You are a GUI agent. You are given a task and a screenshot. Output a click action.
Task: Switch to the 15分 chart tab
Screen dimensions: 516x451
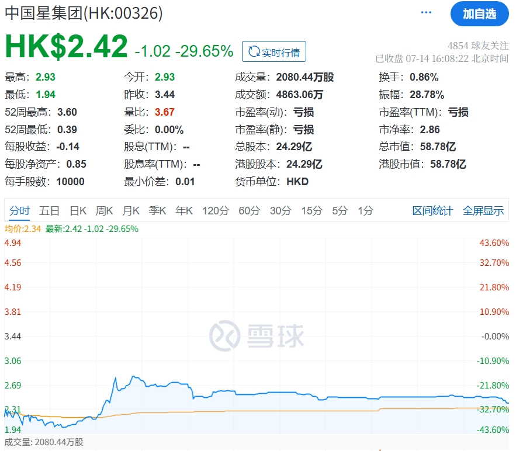click(312, 210)
